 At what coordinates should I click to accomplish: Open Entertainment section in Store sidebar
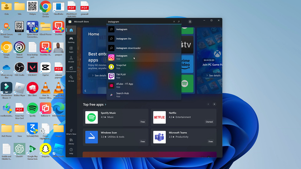click(71, 69)
